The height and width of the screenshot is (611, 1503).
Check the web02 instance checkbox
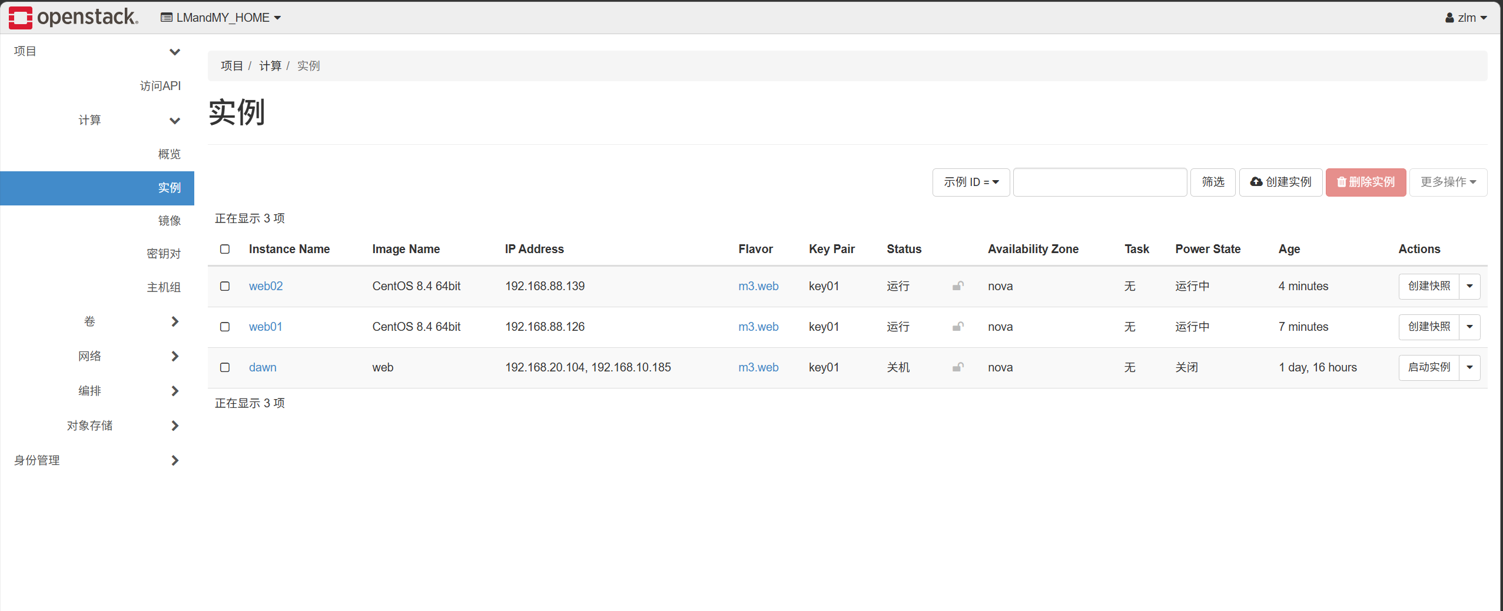225,286
